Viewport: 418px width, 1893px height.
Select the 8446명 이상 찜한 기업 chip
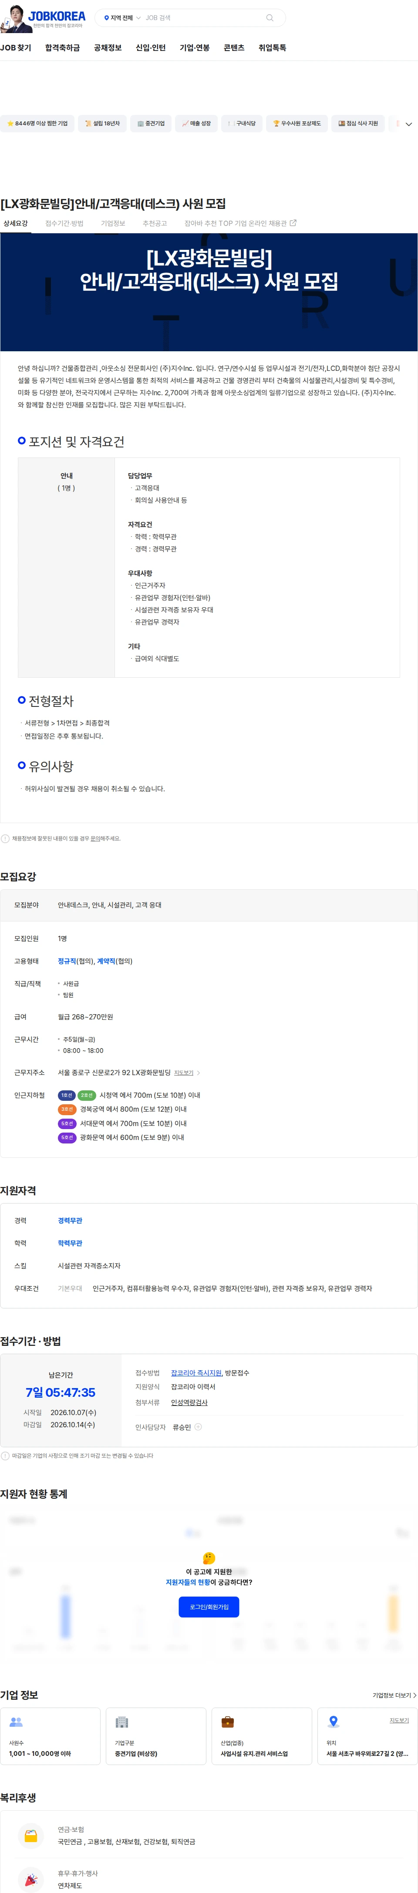[37, 124]
